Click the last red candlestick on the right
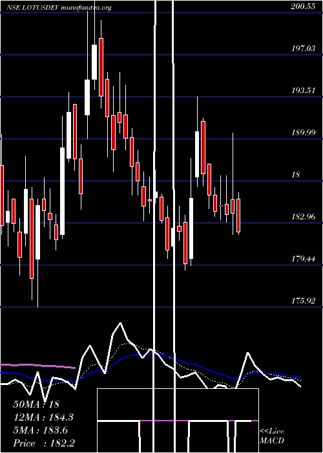Viewport: 323px width, 453px height. point(238,215)
